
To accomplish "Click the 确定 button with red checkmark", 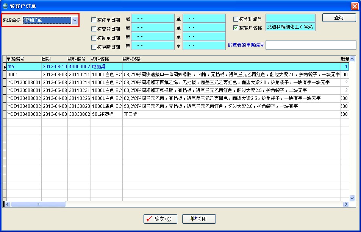I will pos(160,219).
